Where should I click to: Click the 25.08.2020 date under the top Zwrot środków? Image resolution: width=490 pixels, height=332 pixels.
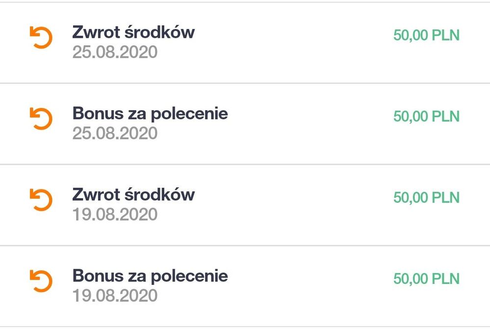tap(115, 52)
